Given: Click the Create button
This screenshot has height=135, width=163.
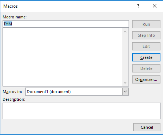Looking at the screenshot, I should 146,57.
